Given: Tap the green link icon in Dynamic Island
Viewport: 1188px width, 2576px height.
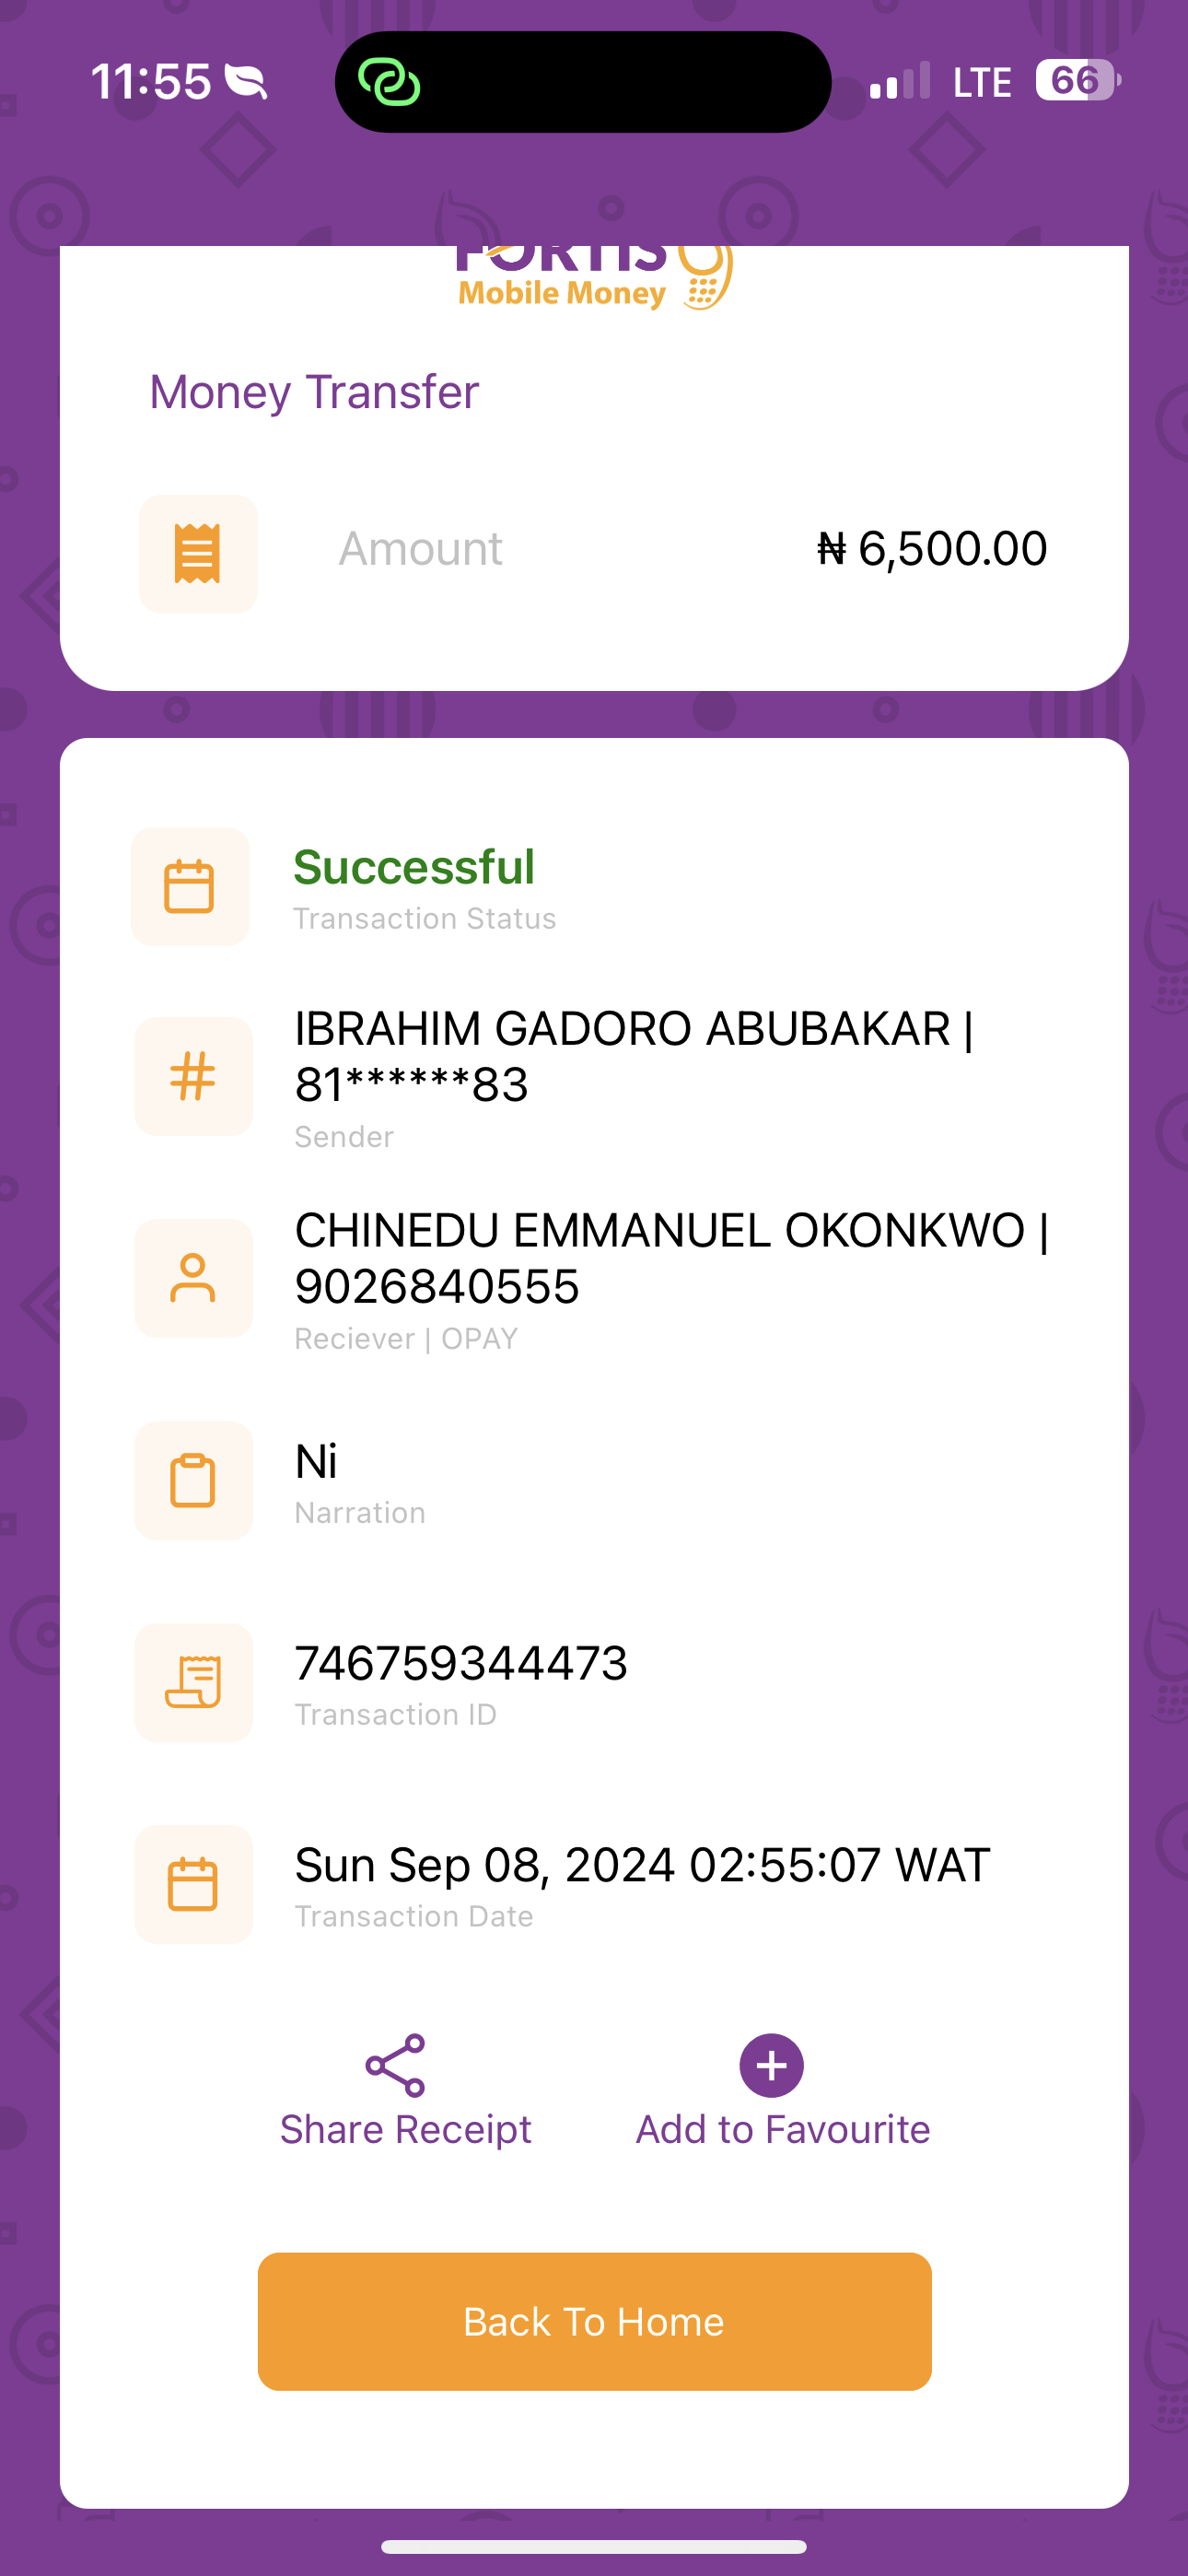Looking at the screenshot, I should (389, 82).
